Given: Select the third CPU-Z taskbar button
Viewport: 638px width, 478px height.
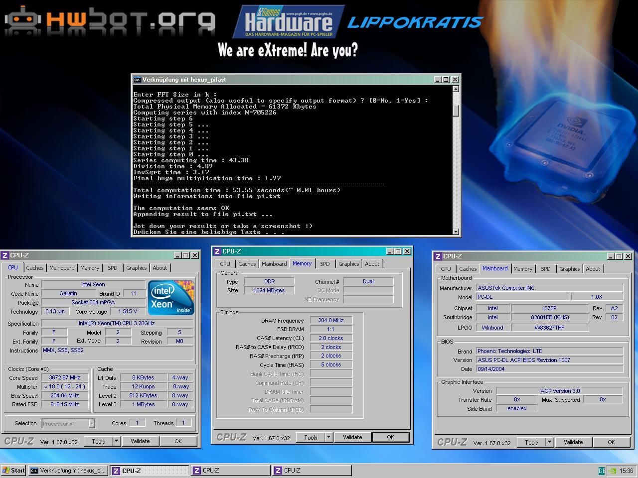Looking at the screenshot, I should click(x=312, y=471).
